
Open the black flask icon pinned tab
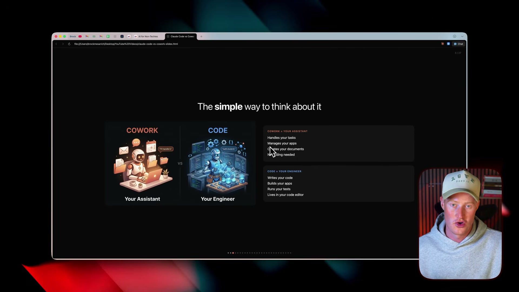pyautogui.click(x=122, y=36)
